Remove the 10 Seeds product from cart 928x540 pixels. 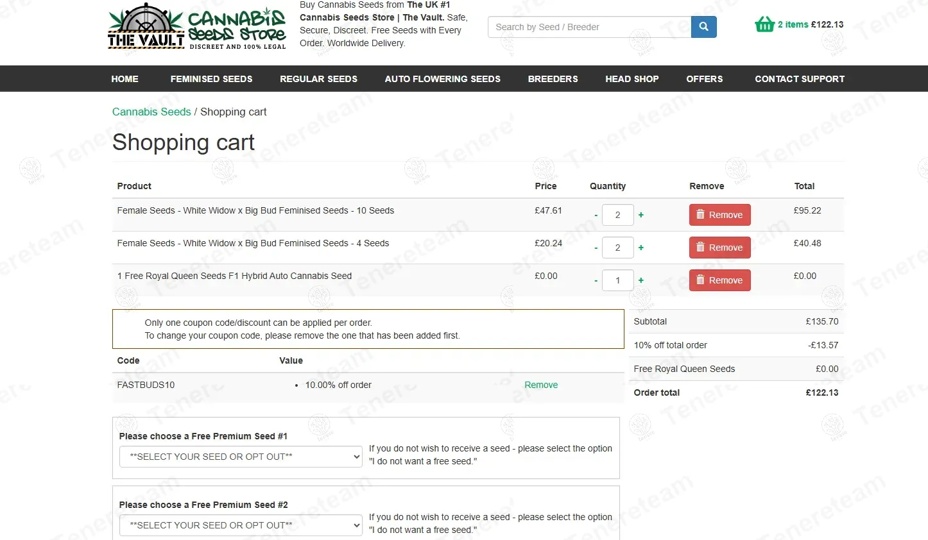[x=719, y=215]
